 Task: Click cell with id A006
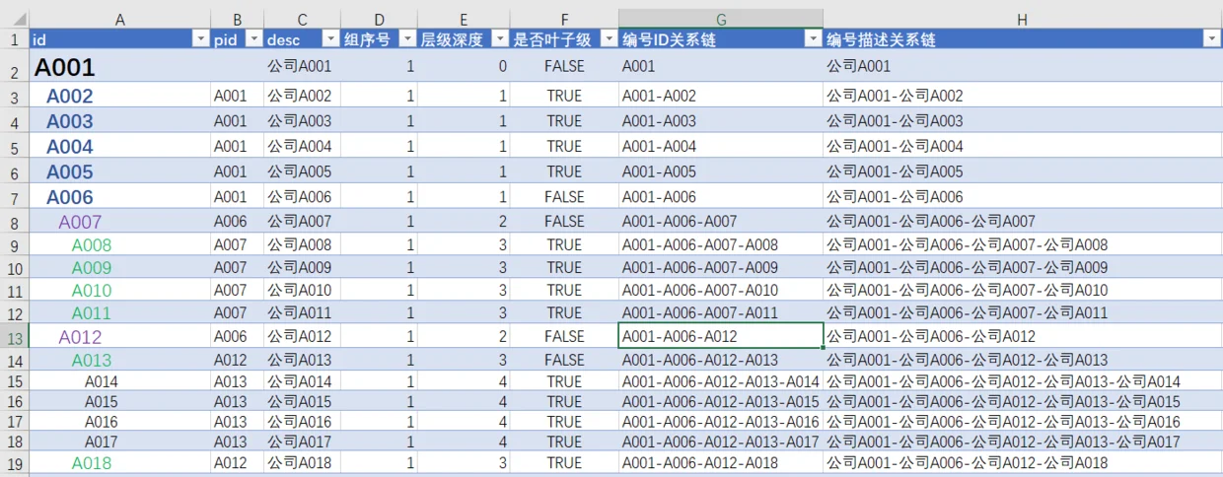(x=120, y=197)
